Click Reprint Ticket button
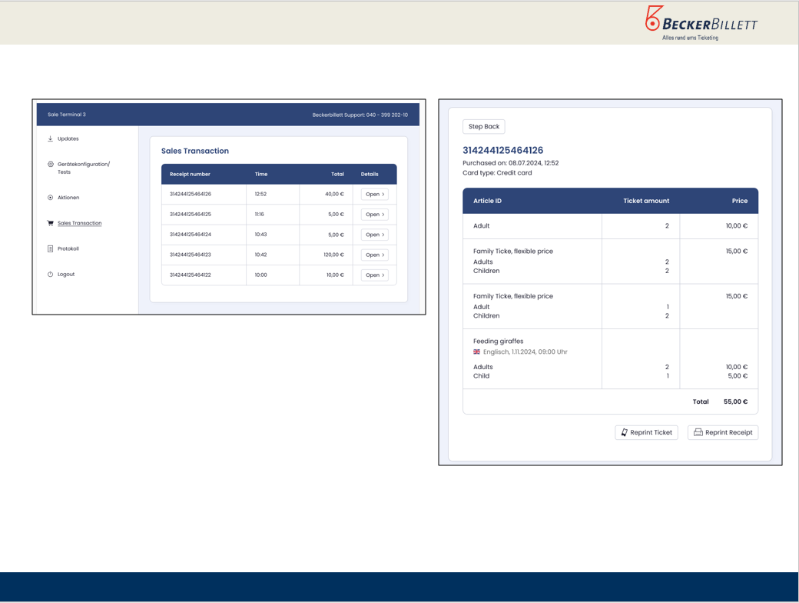The image size is (799, 603). coord(646,432)
